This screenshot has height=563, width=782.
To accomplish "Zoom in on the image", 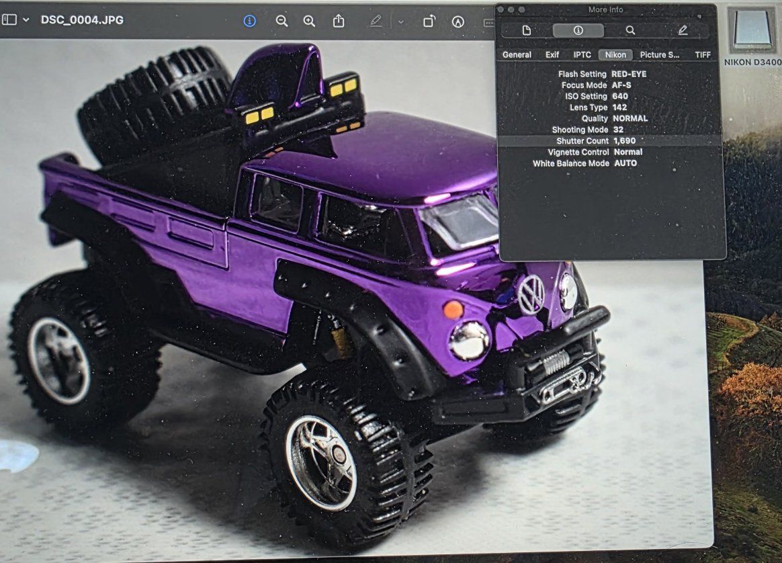I will pos(309,21).
